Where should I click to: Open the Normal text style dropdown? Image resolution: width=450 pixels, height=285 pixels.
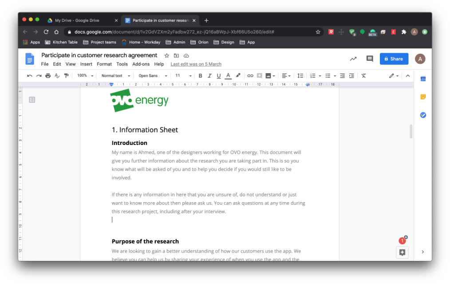pyautogui.click(x=114, y=75)
